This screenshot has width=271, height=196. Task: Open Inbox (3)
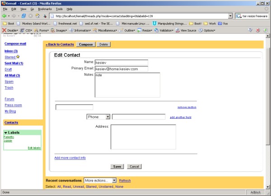tap(11, 51)
